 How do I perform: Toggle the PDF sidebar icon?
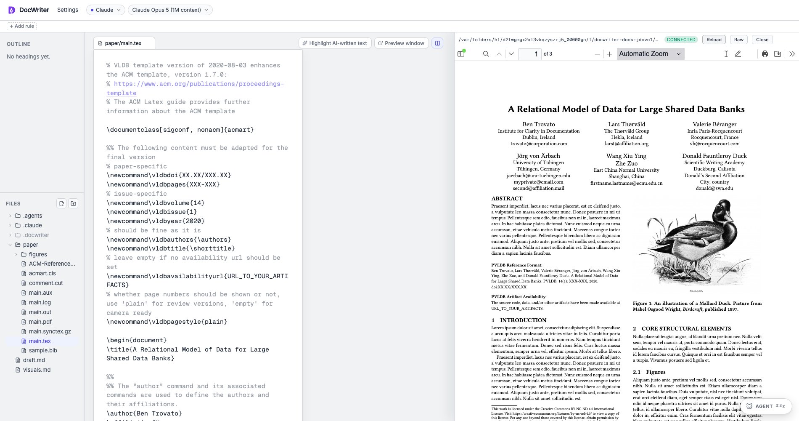[x=461, y=53]
